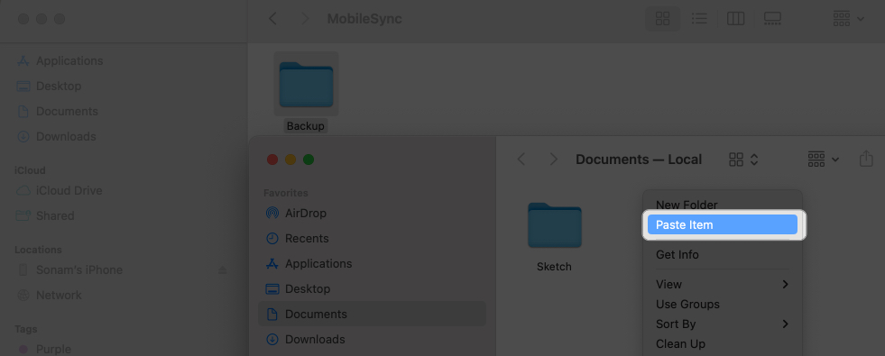Screen dimensions: 885x356
Task: Click the Tags section header
Action: [26, 329]
